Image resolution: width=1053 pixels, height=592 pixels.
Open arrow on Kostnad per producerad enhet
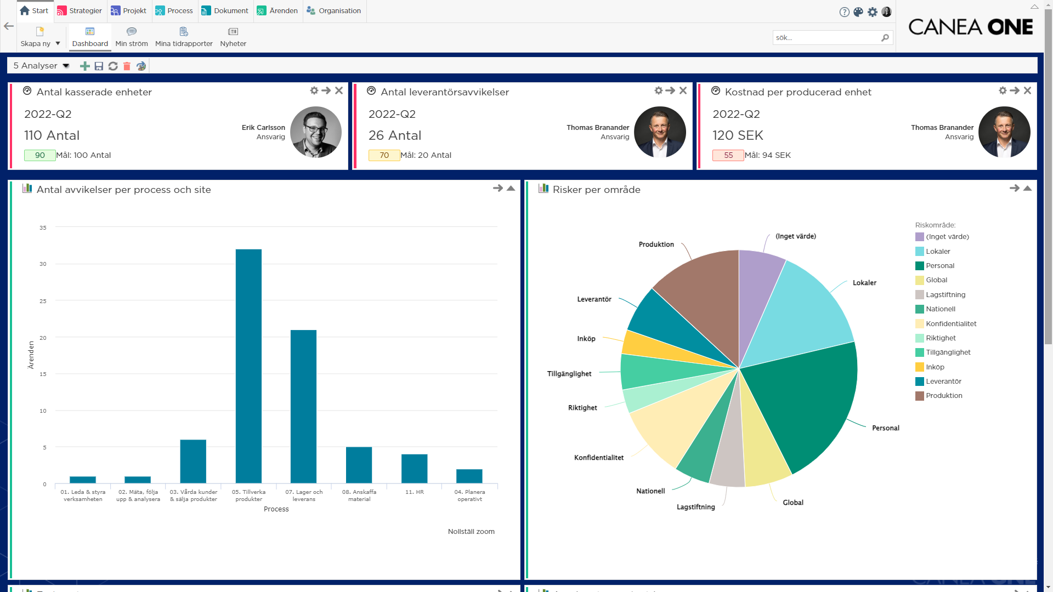point(1015,90)
